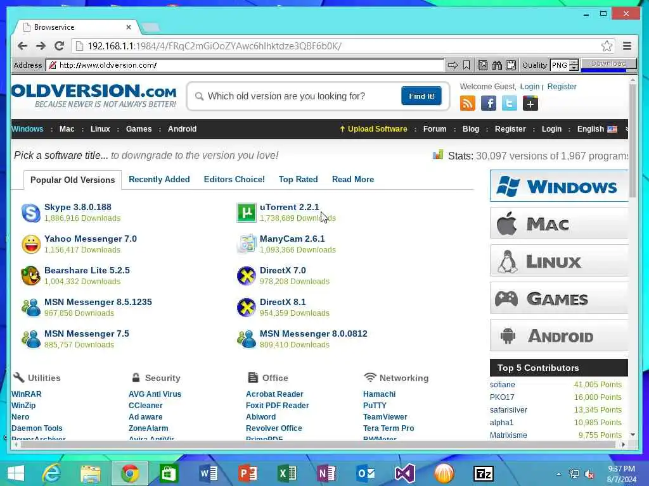This screenshot has width=649, height=486.
Task: Open the Blog link
Action: click(471, 129)
